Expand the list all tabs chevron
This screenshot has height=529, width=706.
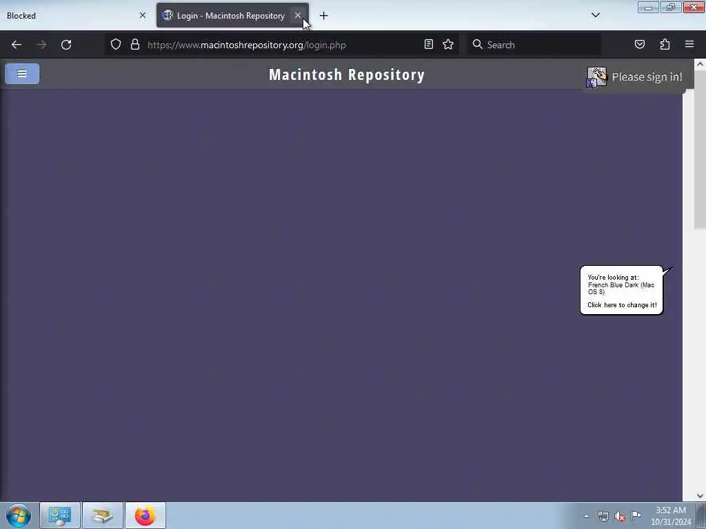tap(595, 15)
